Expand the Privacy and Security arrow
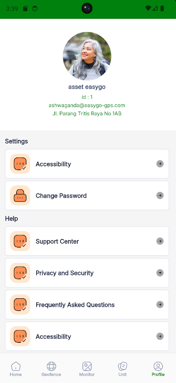This screenshot has height=383, width=176. click(160, 273)
